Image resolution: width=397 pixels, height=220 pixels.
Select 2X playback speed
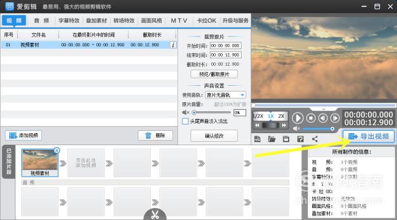[x=281, y=116]
